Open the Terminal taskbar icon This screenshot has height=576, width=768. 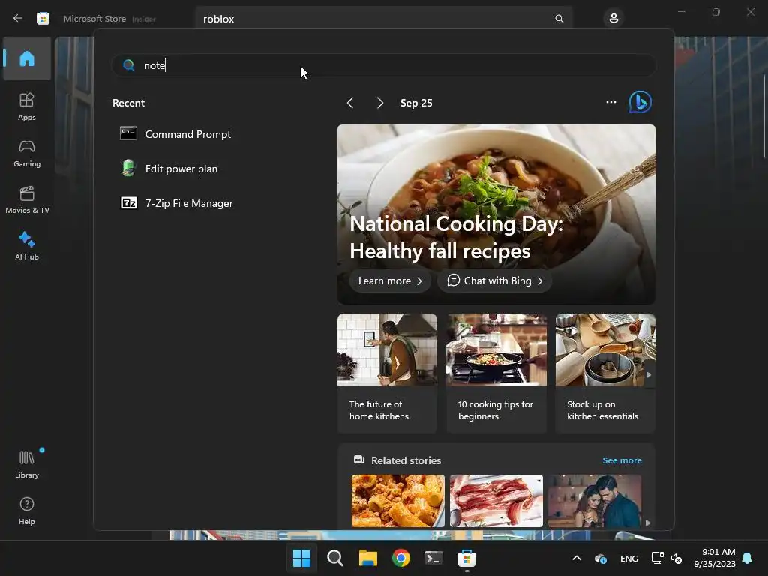[x=434, y=558]
